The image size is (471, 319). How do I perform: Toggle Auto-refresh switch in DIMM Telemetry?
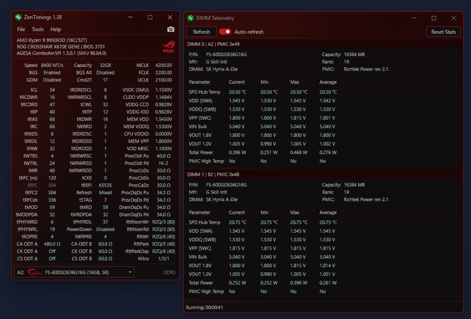[x=225, y=32]
